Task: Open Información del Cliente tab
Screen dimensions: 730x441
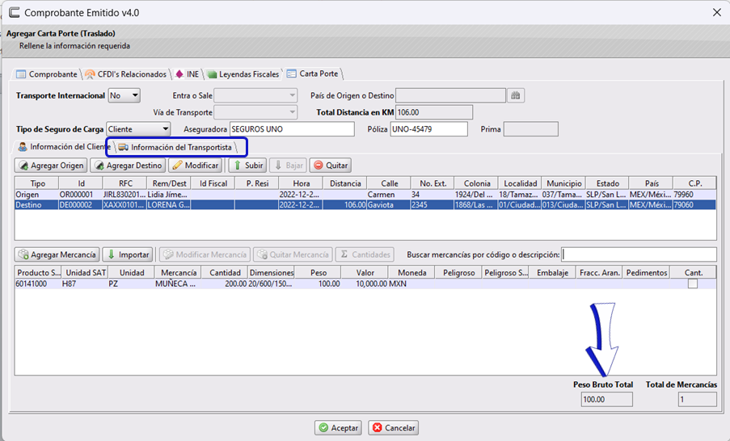Action: pyautogui.click(x=63, y=147)
